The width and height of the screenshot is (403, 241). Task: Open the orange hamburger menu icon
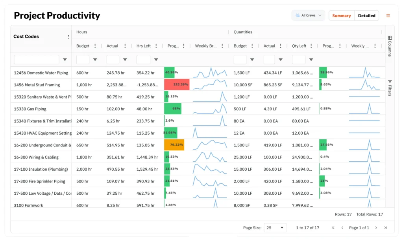tap(388, 16)
